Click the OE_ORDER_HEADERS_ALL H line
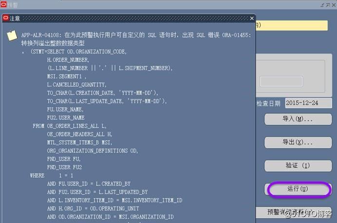 pyautogui.click(x=79, y=134)
